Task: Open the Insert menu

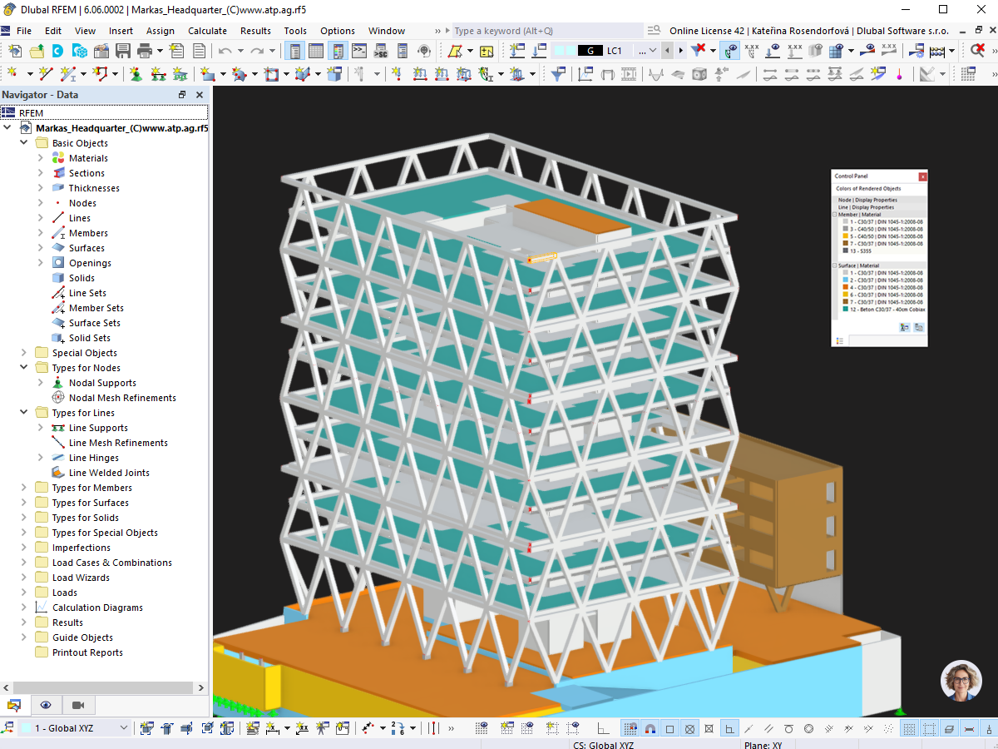Action: (x=121, y=31)
